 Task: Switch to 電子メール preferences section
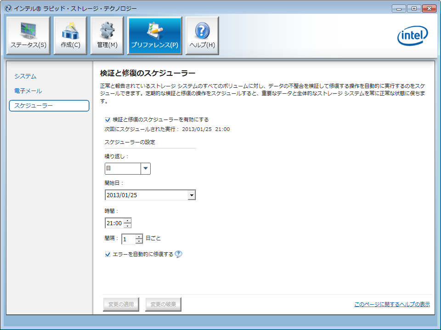pyautogui.click(x=28, y=91)
